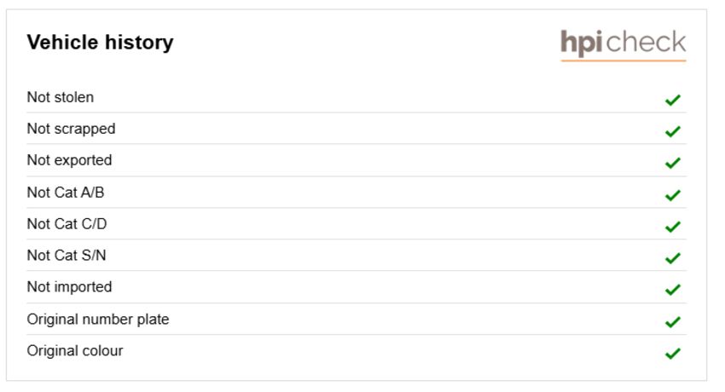The height and width of the screenshot is (392, 725).
Task: Select the Original number plate label
Action: [98, 320]
